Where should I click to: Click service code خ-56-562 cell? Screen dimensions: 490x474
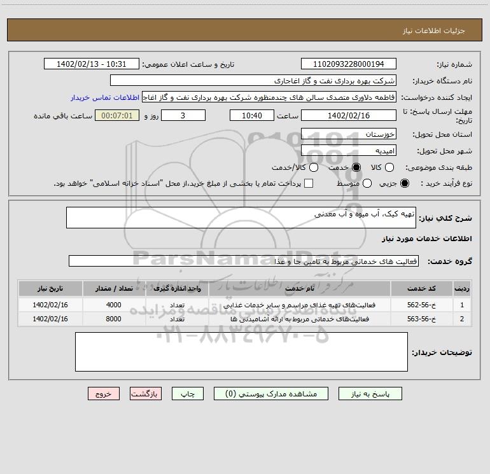(x=421, y=305)
